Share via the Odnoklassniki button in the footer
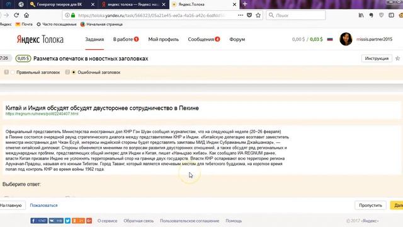403x227 pixels. pyautogui.click(x=78, y=221)
